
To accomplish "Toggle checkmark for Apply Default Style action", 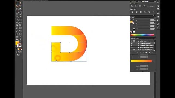I will (x=132, y=48).
